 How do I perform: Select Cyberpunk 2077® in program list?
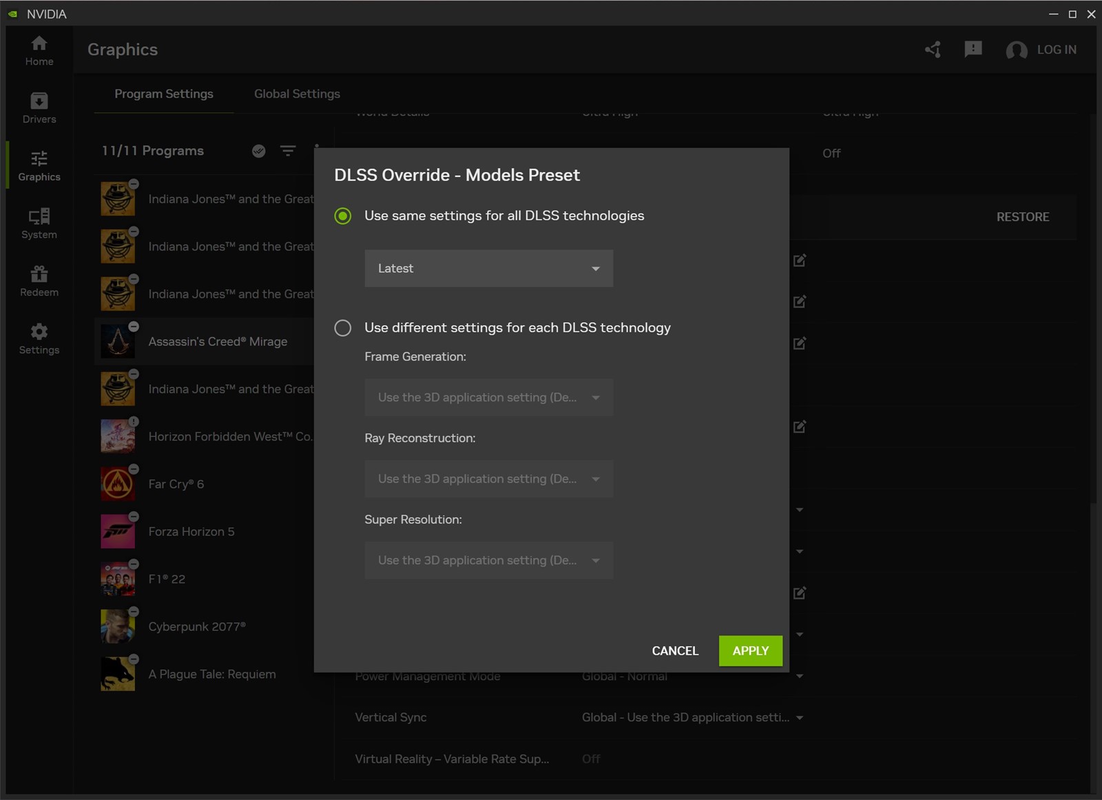pyautogui.click(x=197, y=627)
